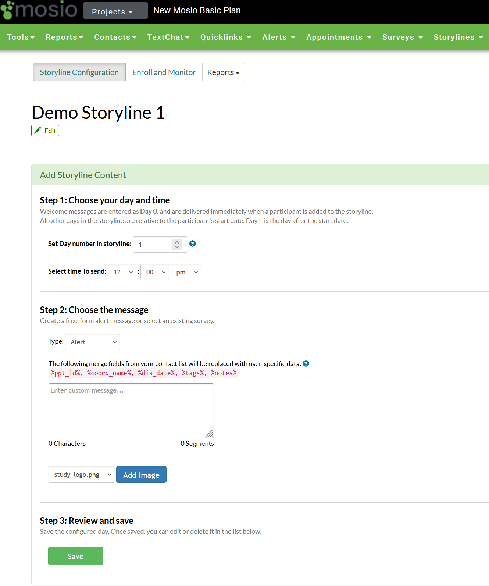489x586 pixels.
Task: Click the Day number input field
Action: pos(160,244)
